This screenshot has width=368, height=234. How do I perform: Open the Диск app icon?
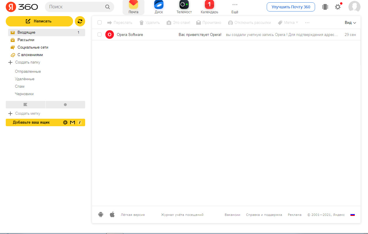(159, 7)
